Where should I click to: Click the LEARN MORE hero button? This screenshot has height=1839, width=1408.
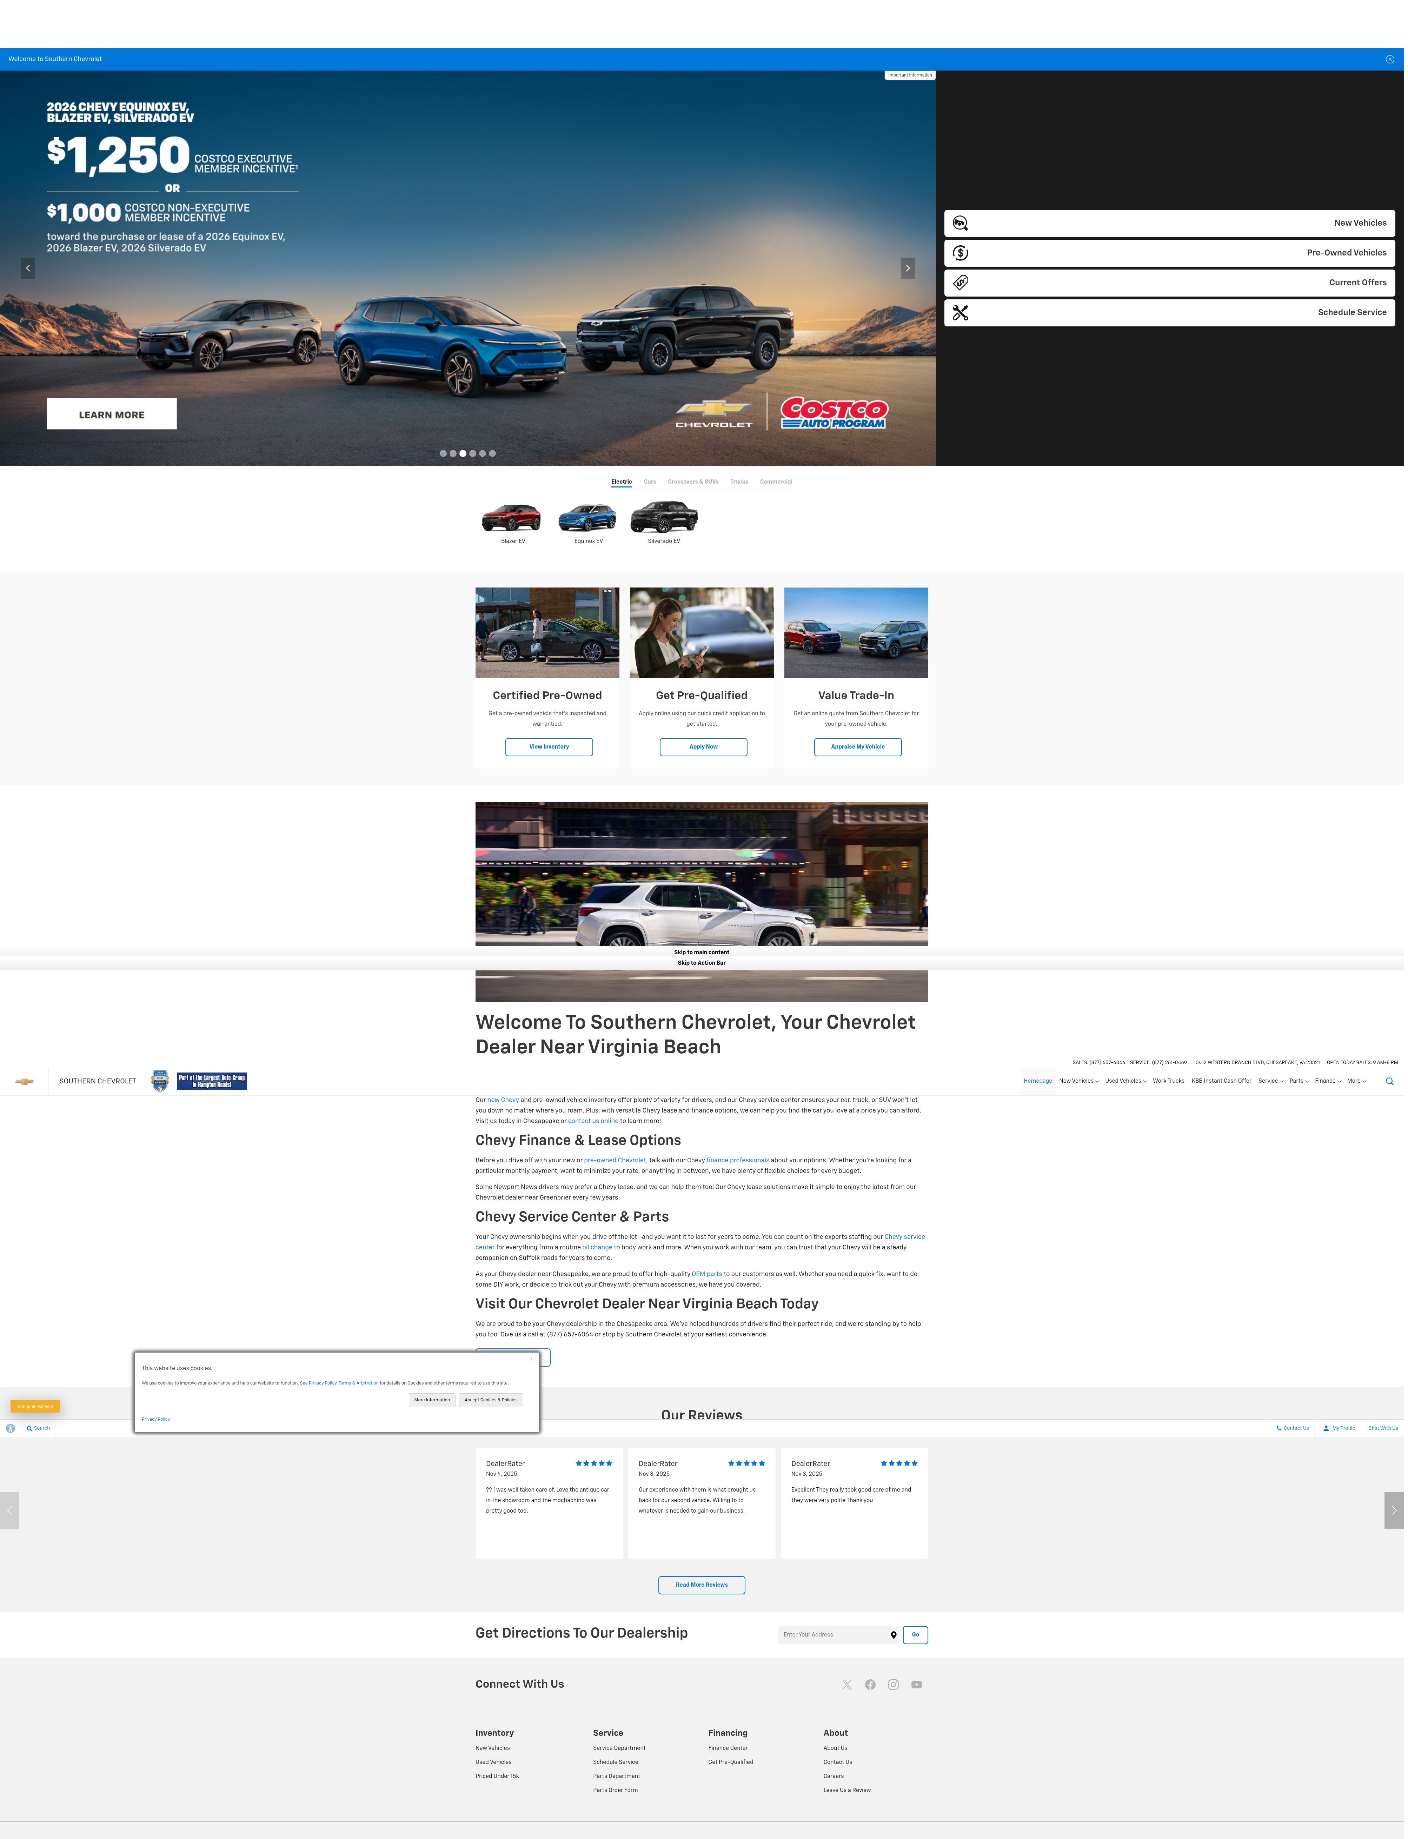(x=112, y=415)
